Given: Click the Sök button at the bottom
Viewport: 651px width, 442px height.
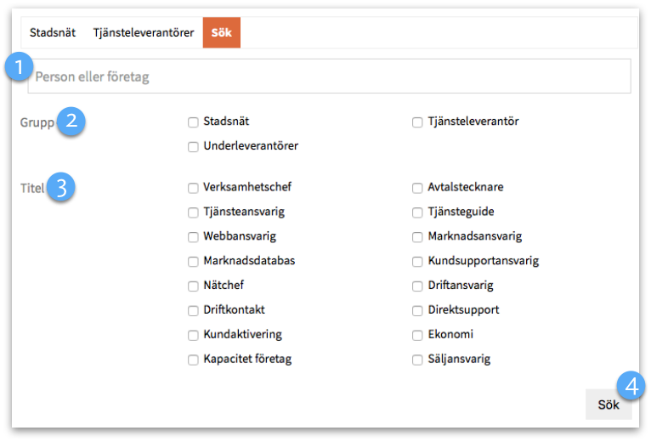Looking at the screenshot, I should (609, 405).
